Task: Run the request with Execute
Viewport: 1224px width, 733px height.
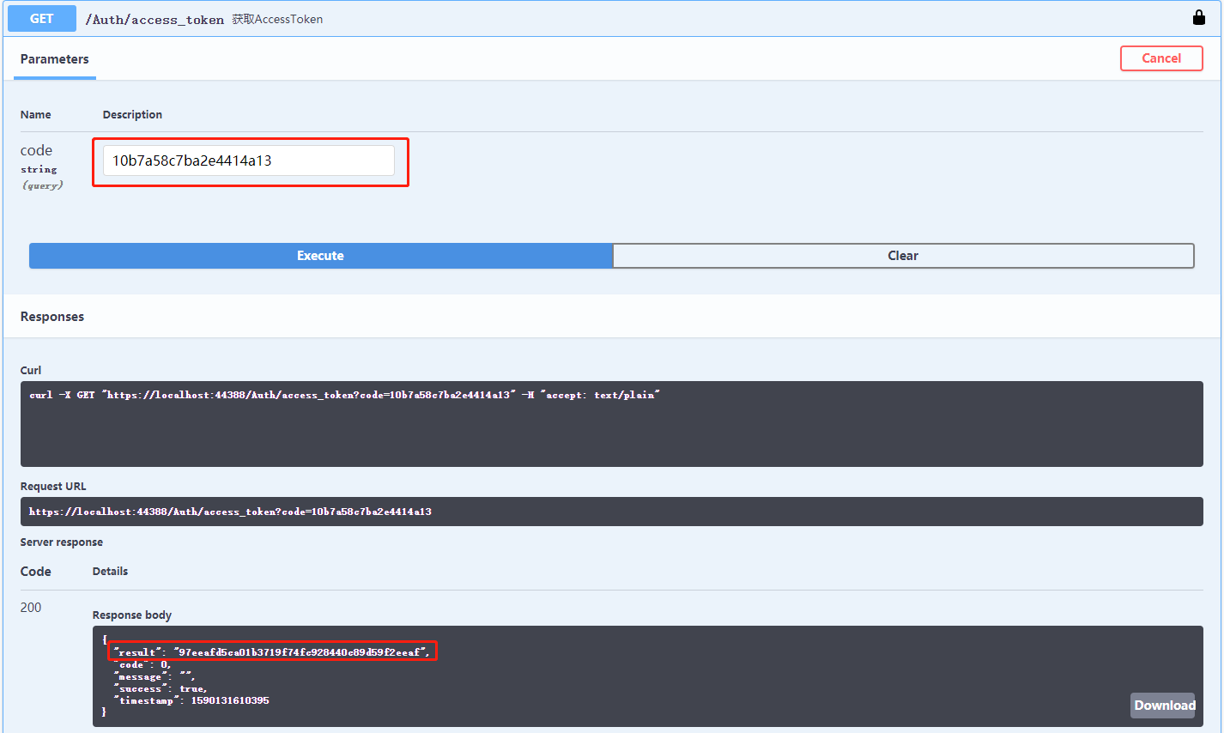Action: 321,256
